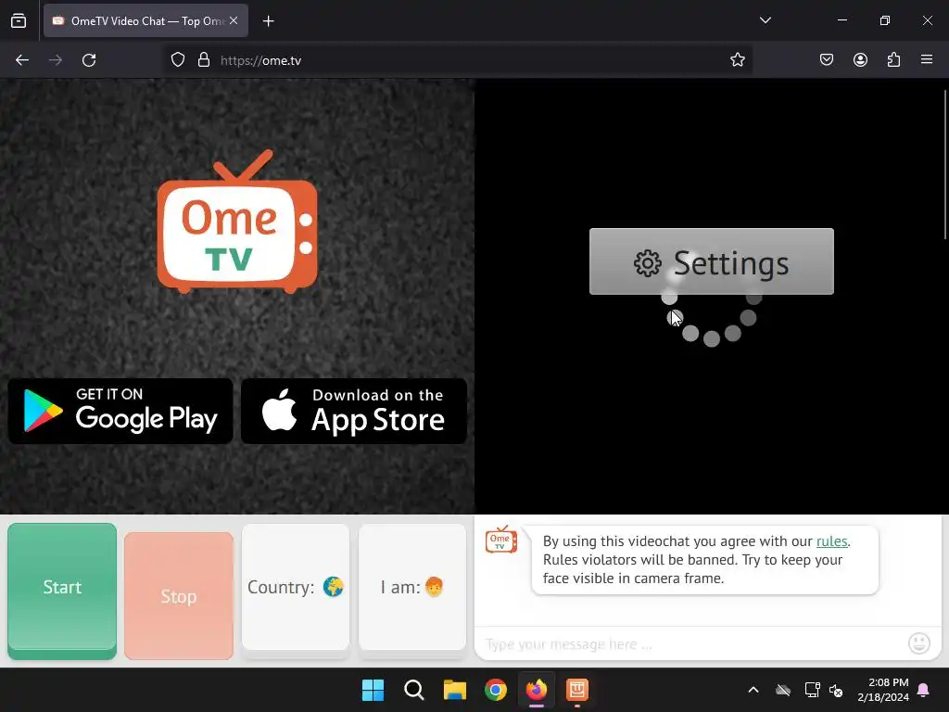Open Firefox account icon
The width and height of the screenshot is (949, 712).
pos(860,60)
